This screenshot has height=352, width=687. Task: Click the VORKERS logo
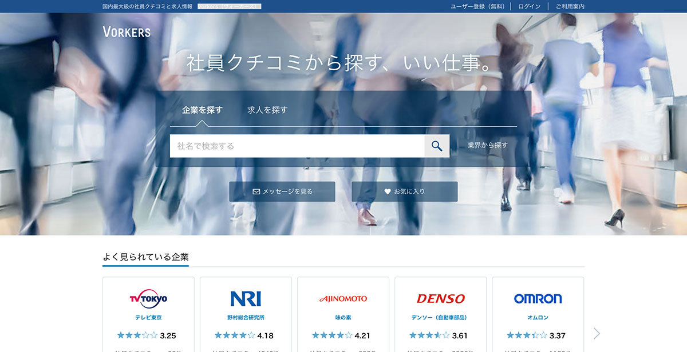pyautogui.click(x=127, y=31)
